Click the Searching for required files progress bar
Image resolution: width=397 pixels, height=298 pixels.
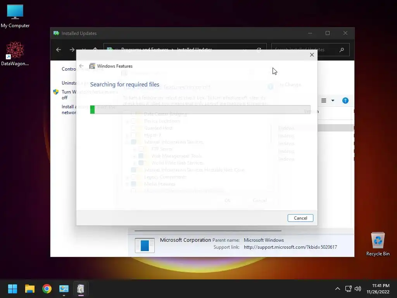pyautogui.click(x=200, y=110)
